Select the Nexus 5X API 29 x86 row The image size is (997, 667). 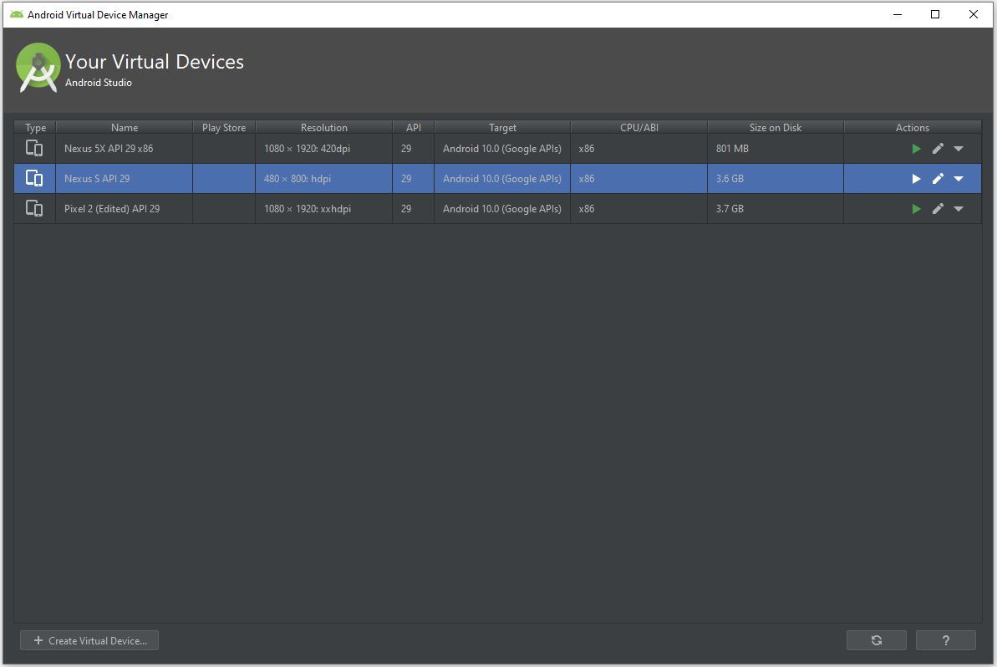point(109,149)
